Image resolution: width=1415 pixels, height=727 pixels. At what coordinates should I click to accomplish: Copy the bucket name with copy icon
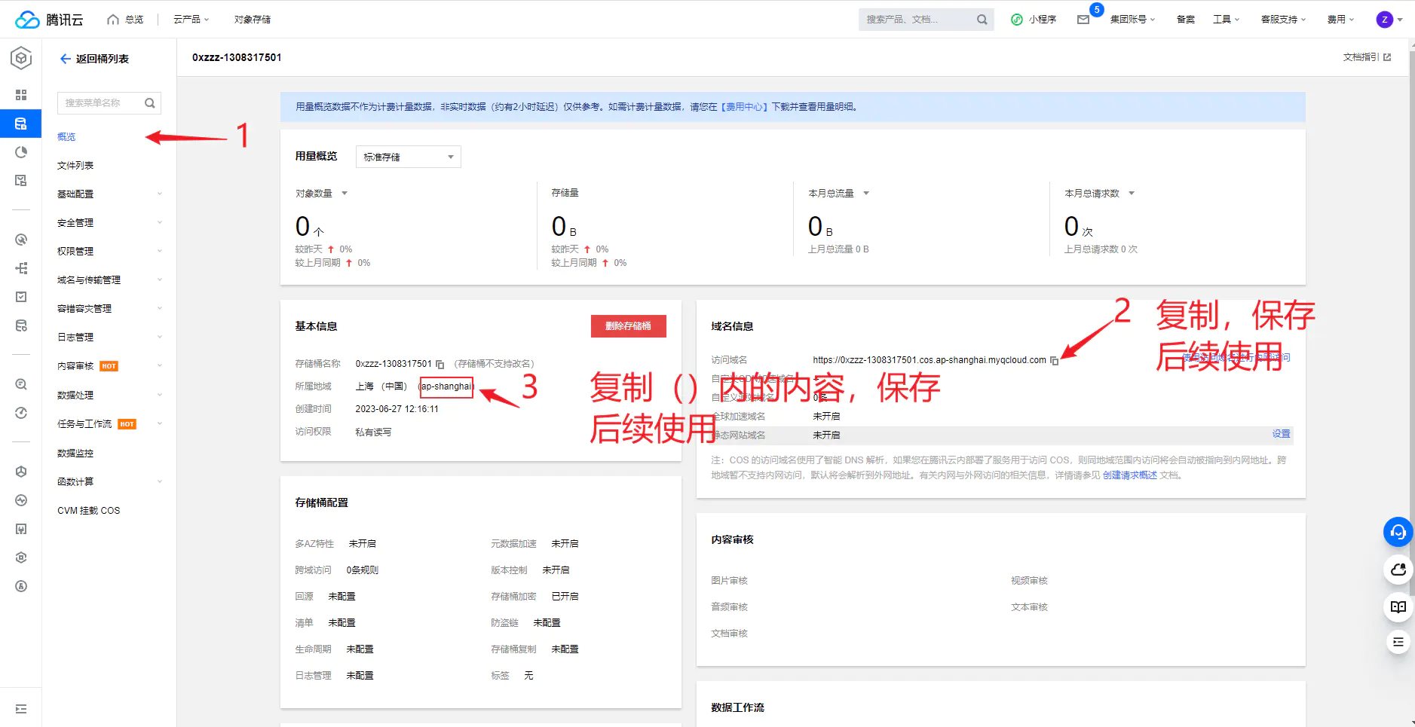(440, 365)
